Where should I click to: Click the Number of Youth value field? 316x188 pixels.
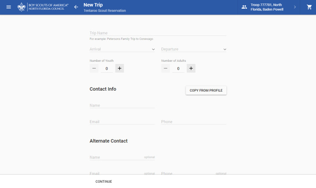click(107, 69)
